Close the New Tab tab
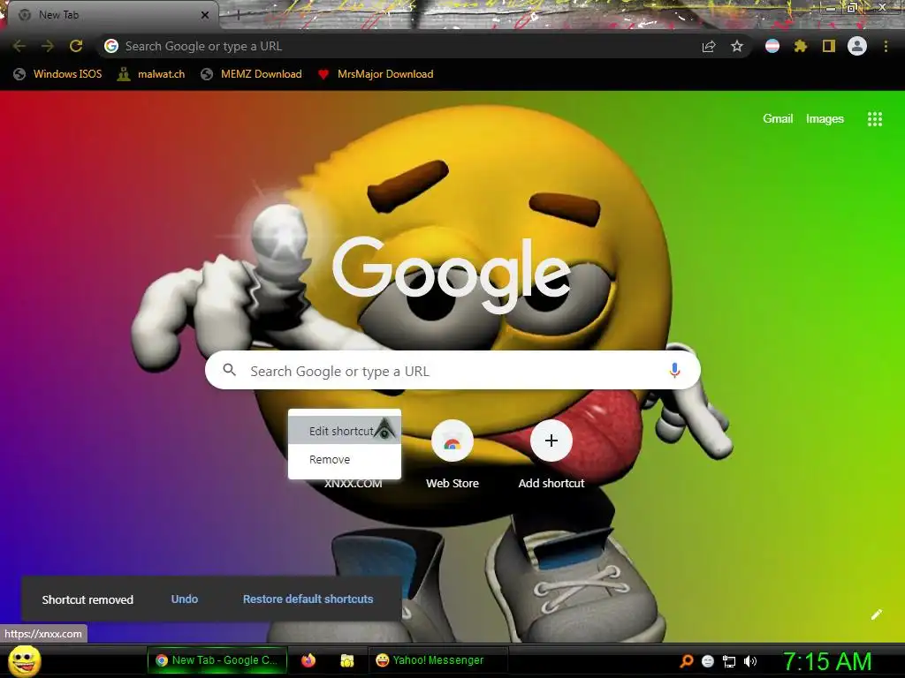Viewport: 905px width, 678px height. click(205, 15)
